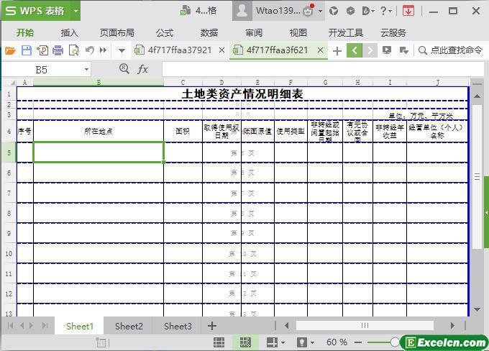Open the 页面布局 ribbon tab
The height and width of the screenshot is (351, 489).
click(x=117, y=32)
